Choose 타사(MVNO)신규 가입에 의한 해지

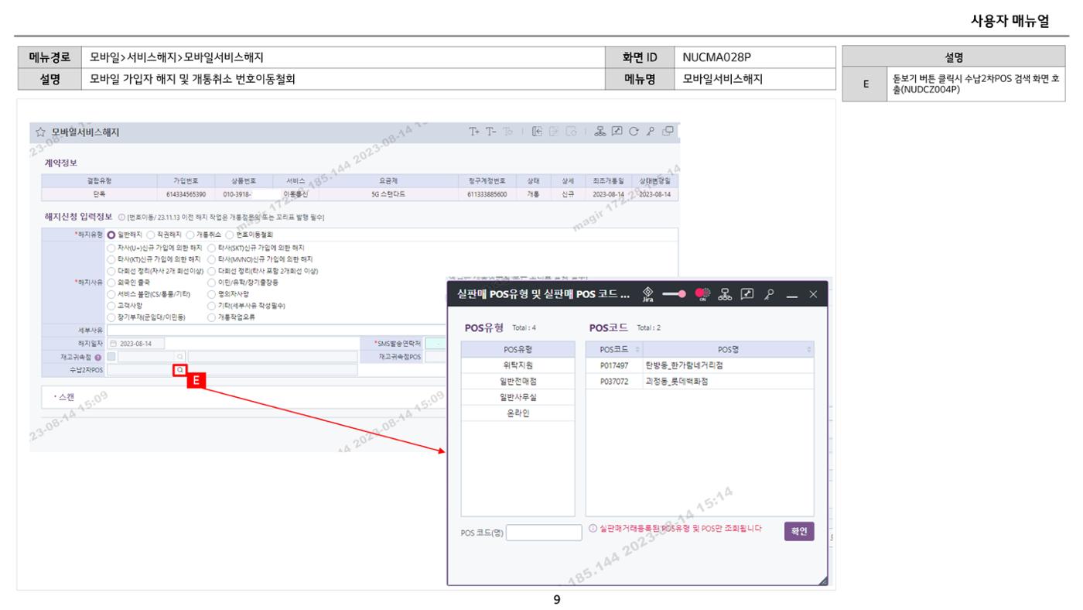tap(212, 259)
